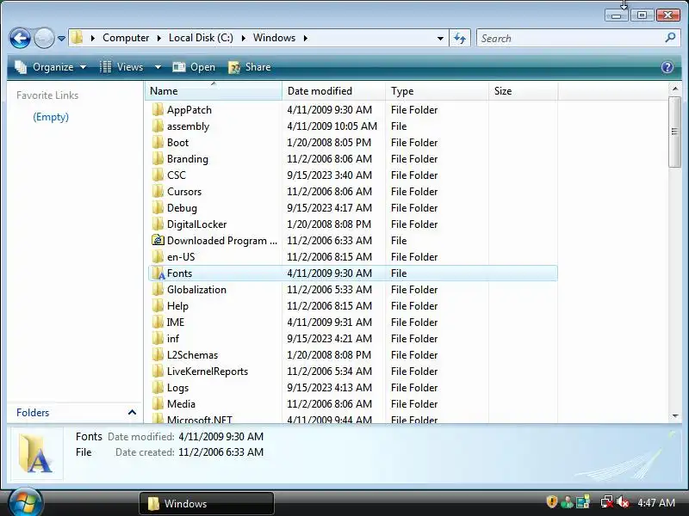Open the Views dropdown arrow

(158, 68)
